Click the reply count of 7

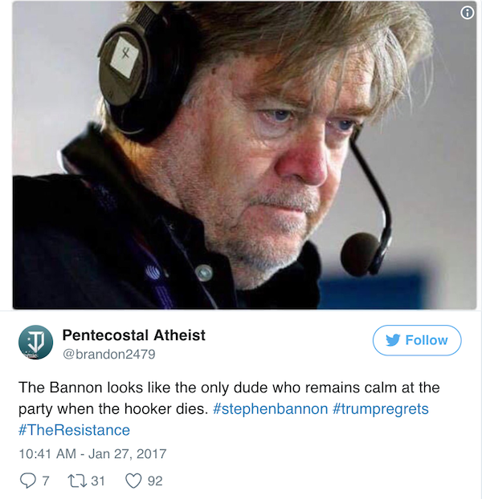pyautogui.click(x=46, y=481)
